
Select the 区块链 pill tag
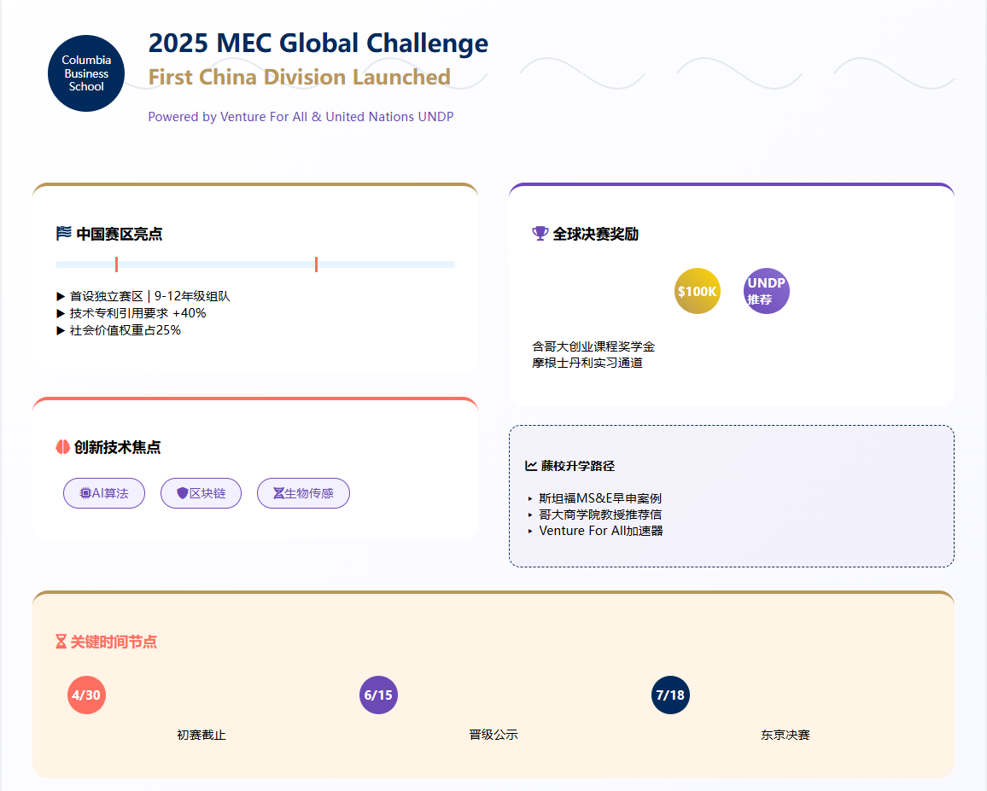[x=201, y=493]
